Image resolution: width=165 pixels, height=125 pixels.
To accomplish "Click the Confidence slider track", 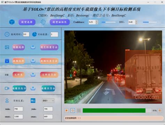I will 109,22.
